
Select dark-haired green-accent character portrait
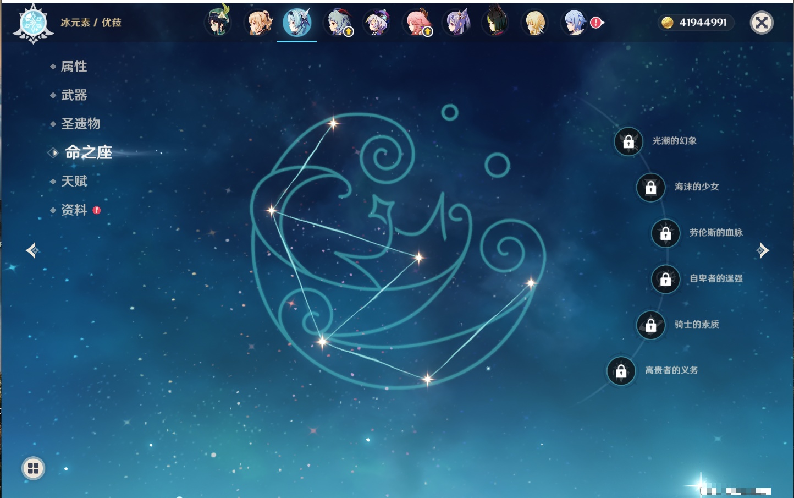pyautogui.click(x=496, y=23)
